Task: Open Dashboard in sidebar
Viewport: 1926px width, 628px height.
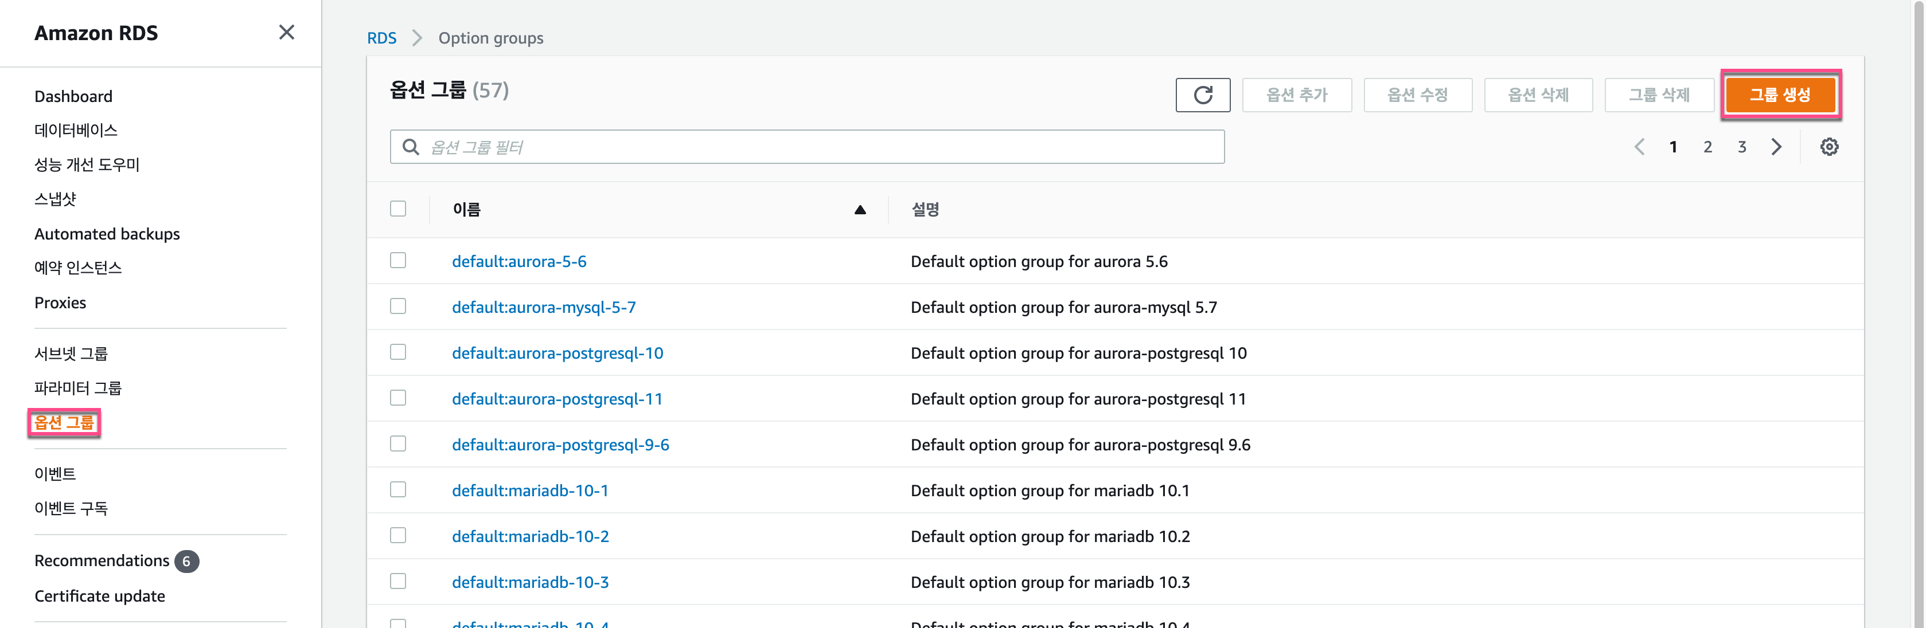Action: [x=73, y=96]
